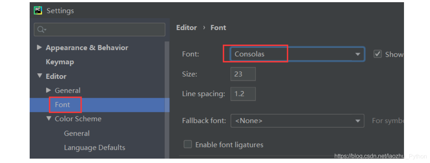Viewport: 430px width, 163px height.
Task: Open Language Defaults under Color Scheme
Action: [x=94, y=147]
